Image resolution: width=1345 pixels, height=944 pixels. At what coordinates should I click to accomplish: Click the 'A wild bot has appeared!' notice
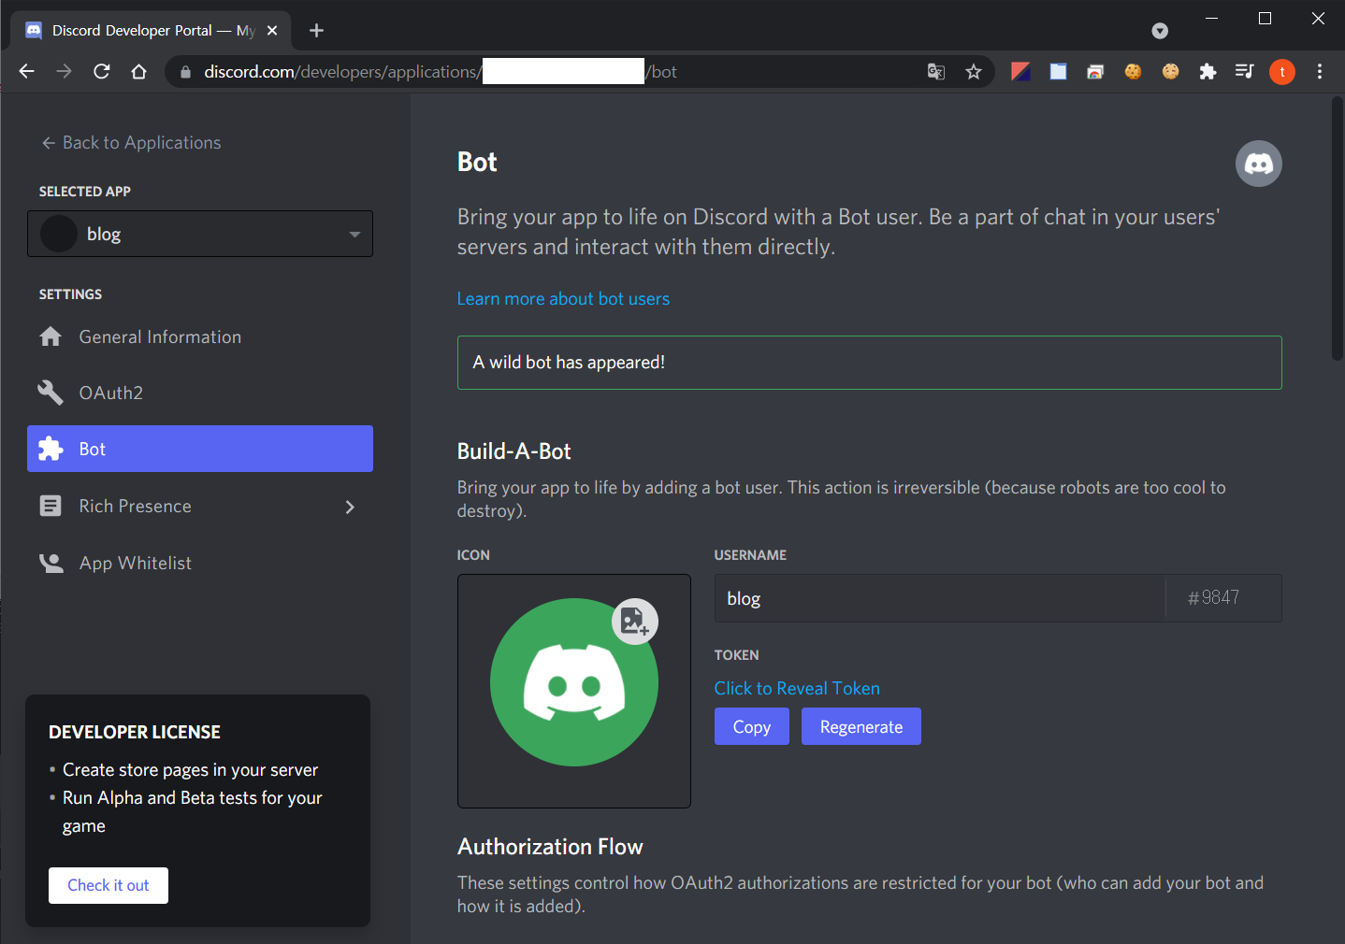pos(869,363)
